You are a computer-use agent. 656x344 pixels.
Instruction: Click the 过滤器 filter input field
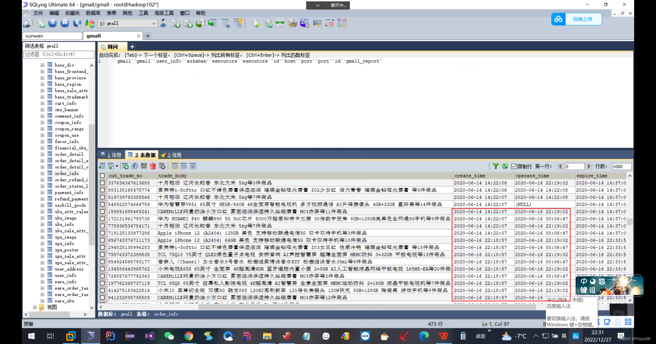[x=59, y=54]
